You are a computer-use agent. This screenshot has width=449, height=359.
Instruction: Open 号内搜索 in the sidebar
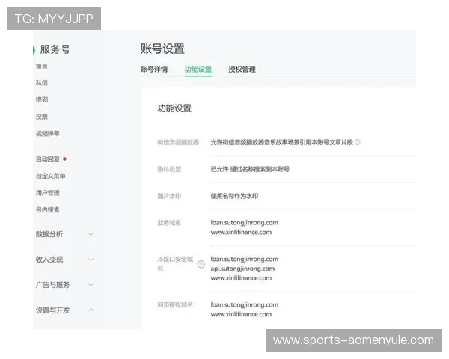coord(48,209)
